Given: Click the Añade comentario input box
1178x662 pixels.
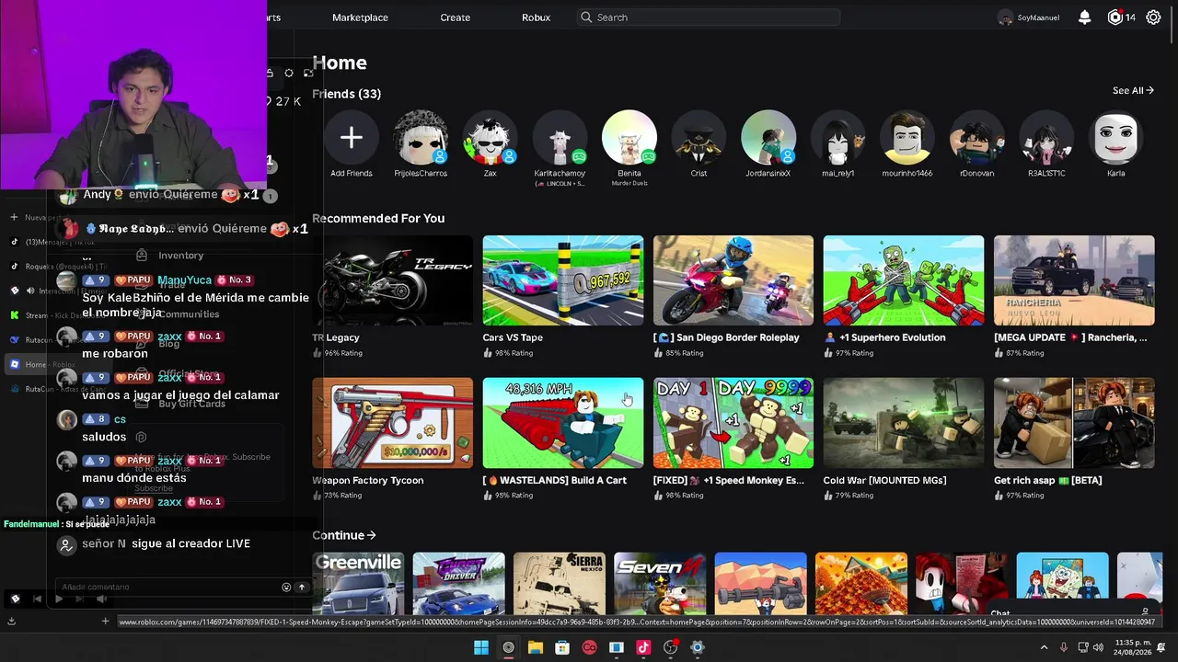Looking at the screenshot, I should (168, 587).
